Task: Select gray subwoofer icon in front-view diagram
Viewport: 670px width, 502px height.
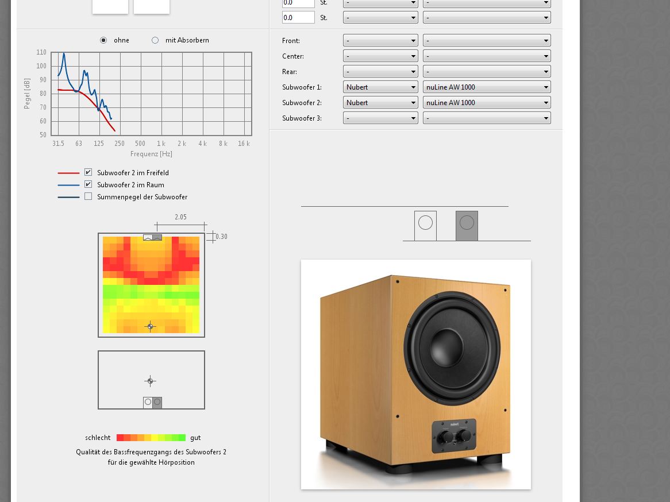Action: (467, 226)
